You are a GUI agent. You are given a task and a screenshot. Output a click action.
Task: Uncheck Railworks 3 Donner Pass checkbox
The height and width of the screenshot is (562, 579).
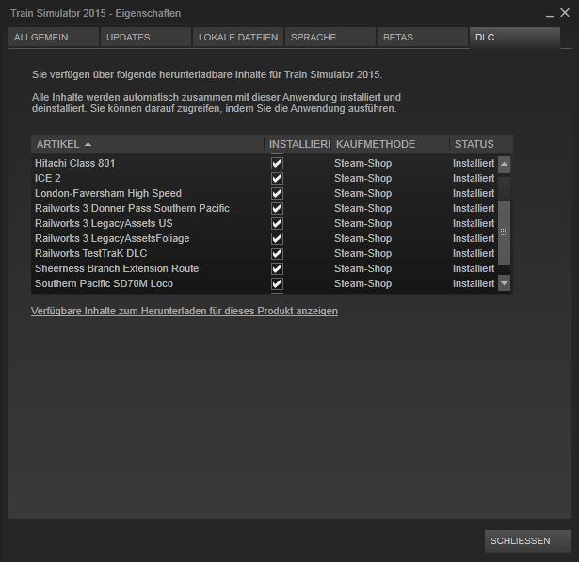pos(278,208)
